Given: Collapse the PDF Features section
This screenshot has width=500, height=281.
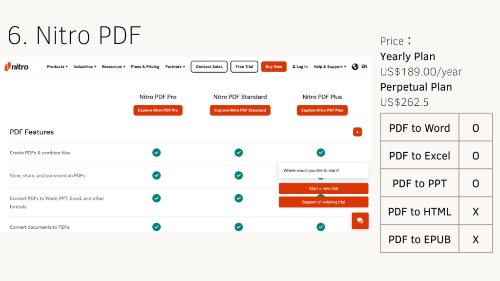Looking at the screenshot, I should [x=357, y=132].
